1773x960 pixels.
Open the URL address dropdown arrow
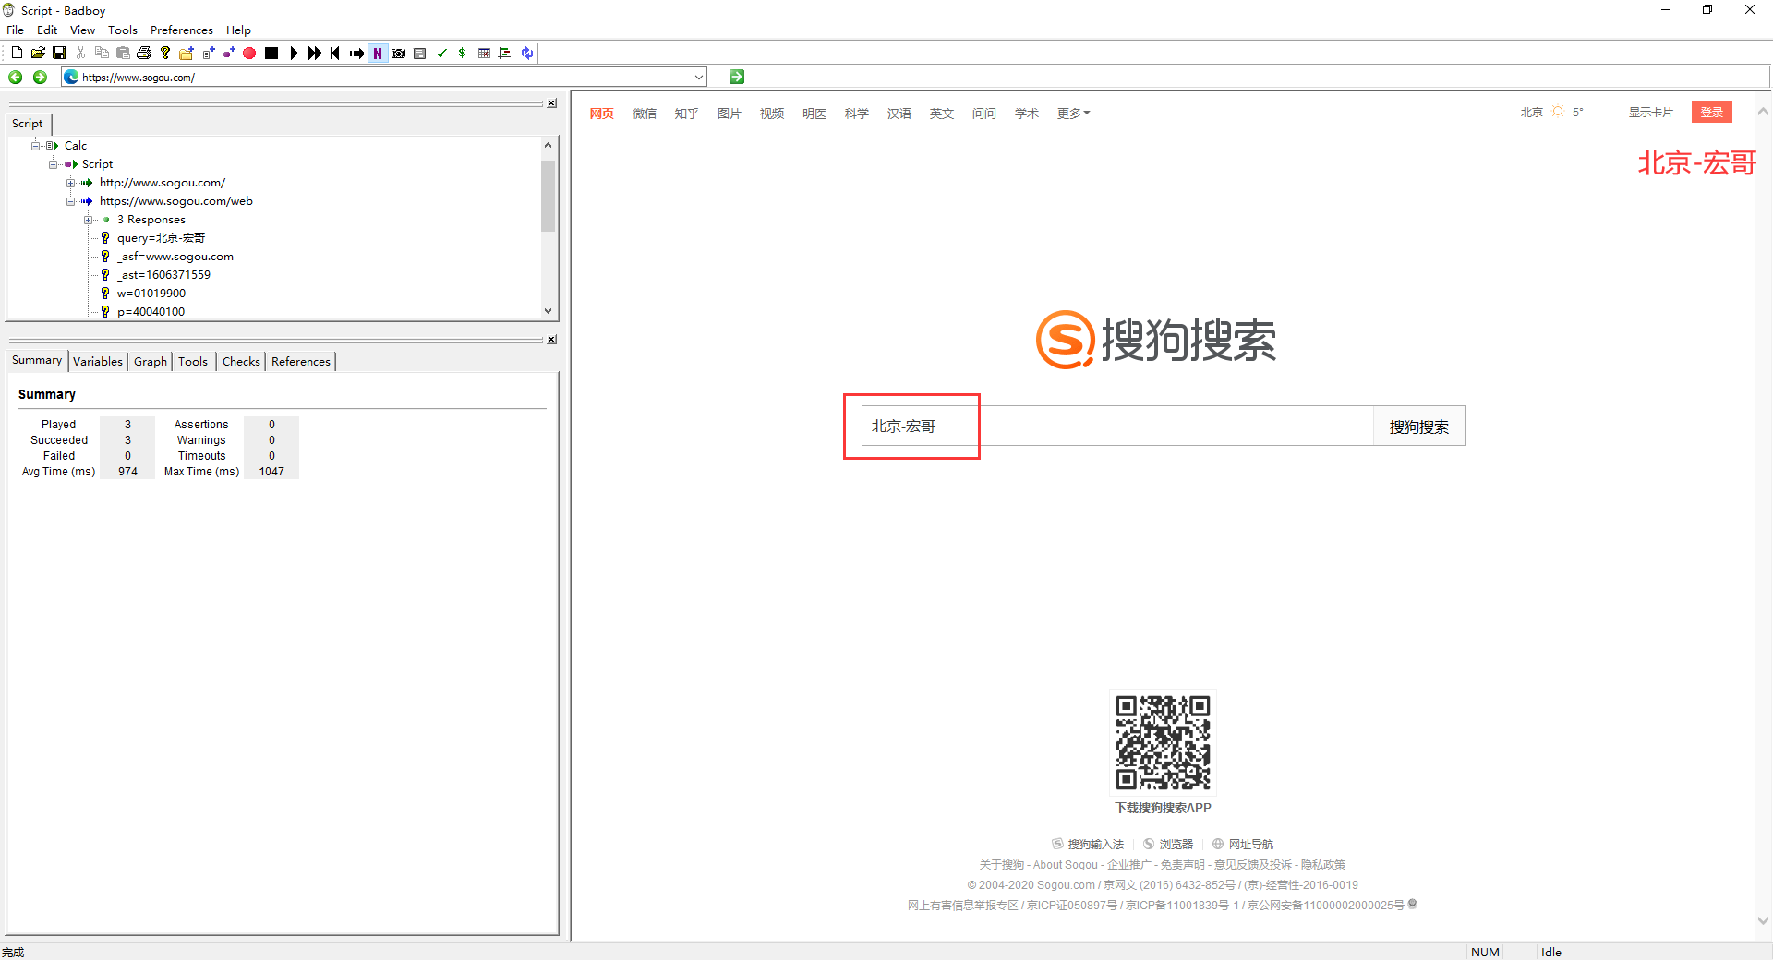point(699,78)
